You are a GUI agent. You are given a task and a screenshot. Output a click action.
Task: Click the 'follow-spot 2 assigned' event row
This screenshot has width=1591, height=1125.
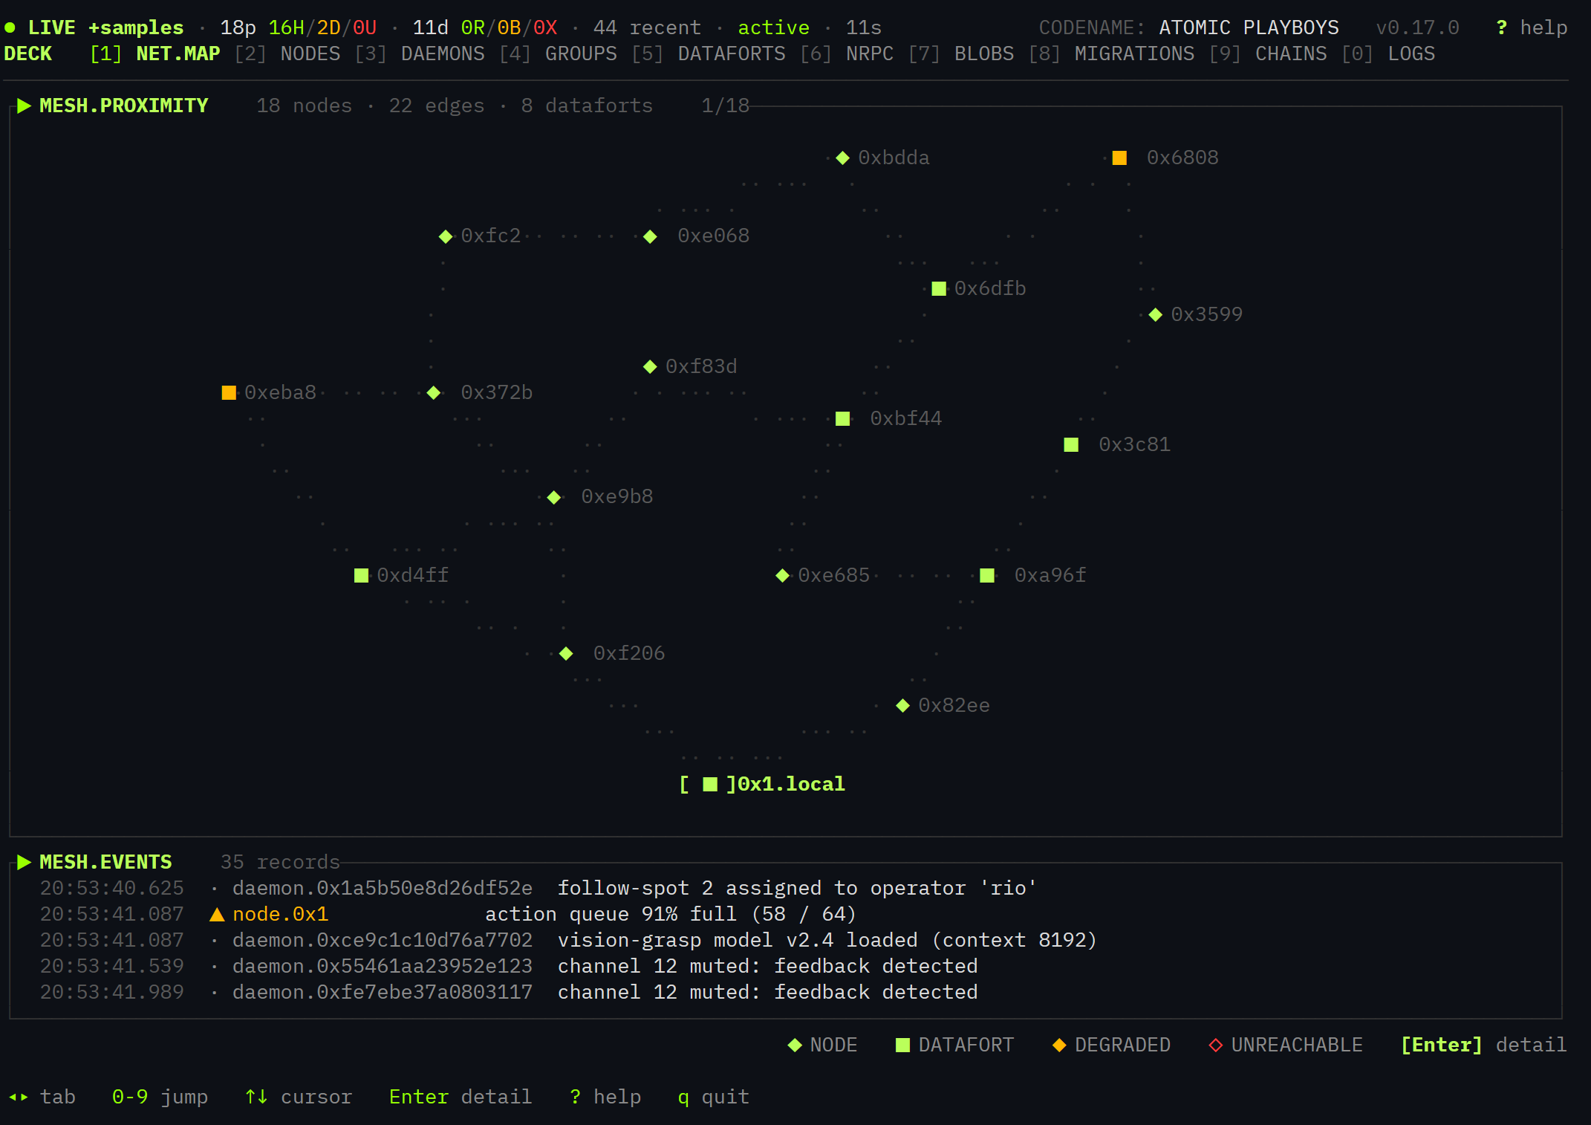785,888
